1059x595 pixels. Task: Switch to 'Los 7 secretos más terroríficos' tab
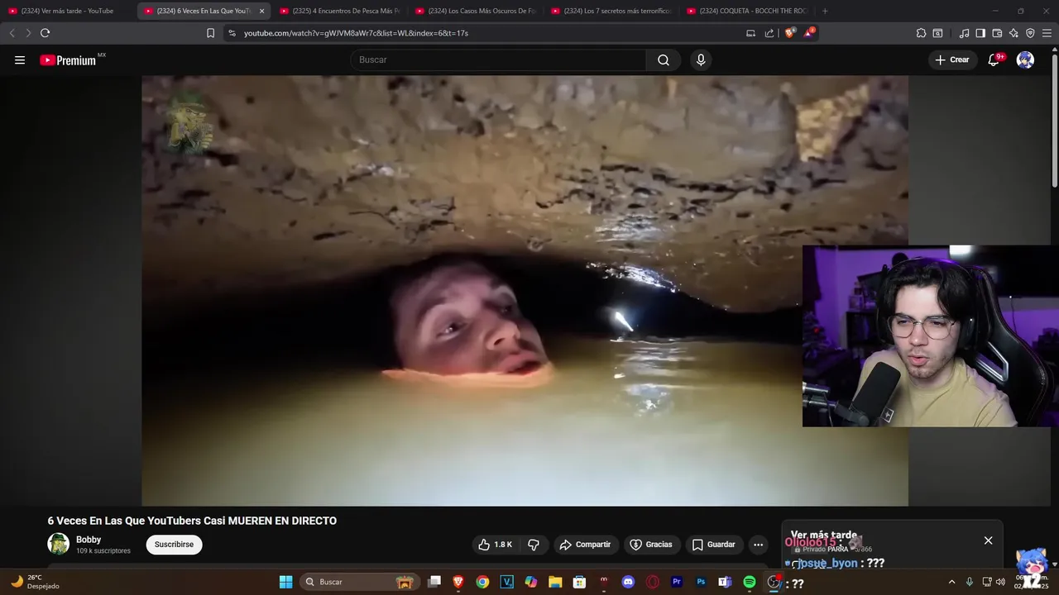point(611,11)
